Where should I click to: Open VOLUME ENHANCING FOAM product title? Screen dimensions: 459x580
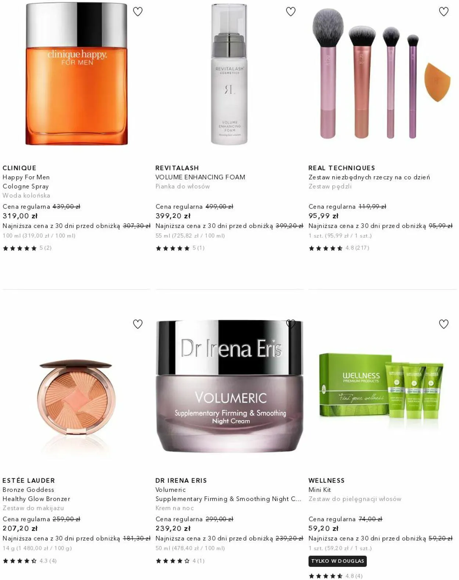tap(200, 177)
